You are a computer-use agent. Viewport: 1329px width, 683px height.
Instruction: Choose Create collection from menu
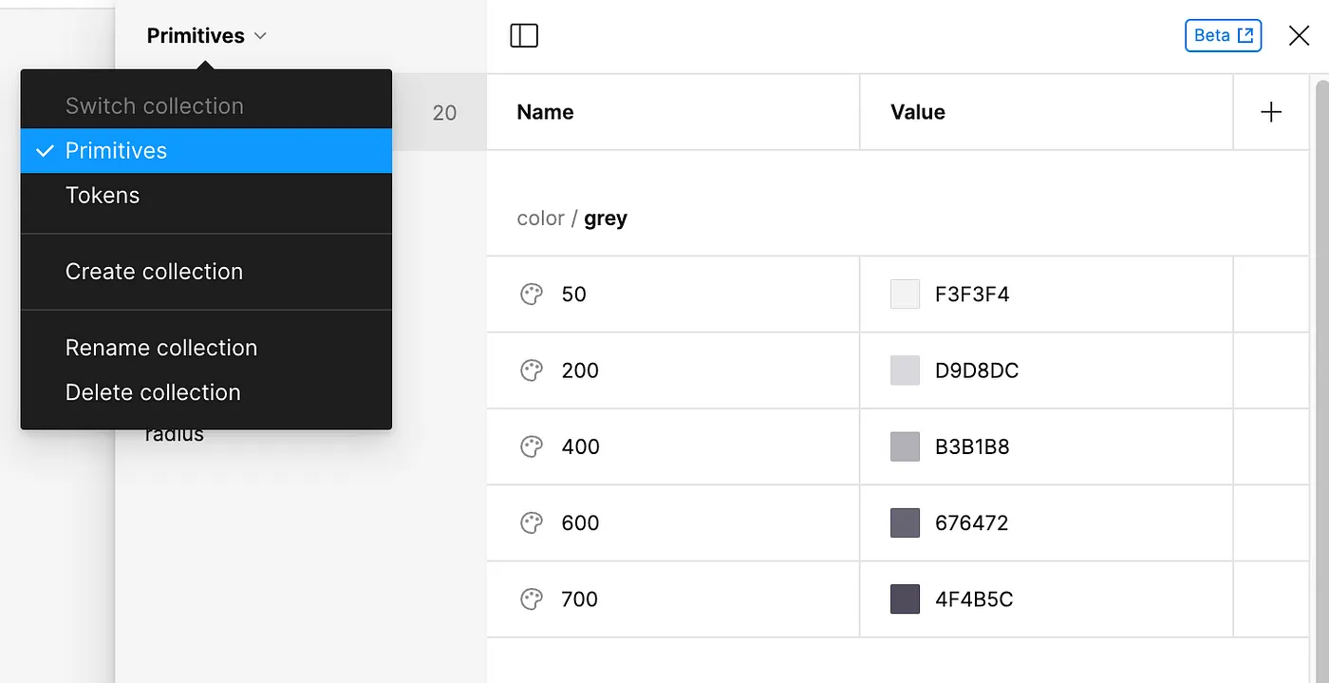click(x=154, y=272)
